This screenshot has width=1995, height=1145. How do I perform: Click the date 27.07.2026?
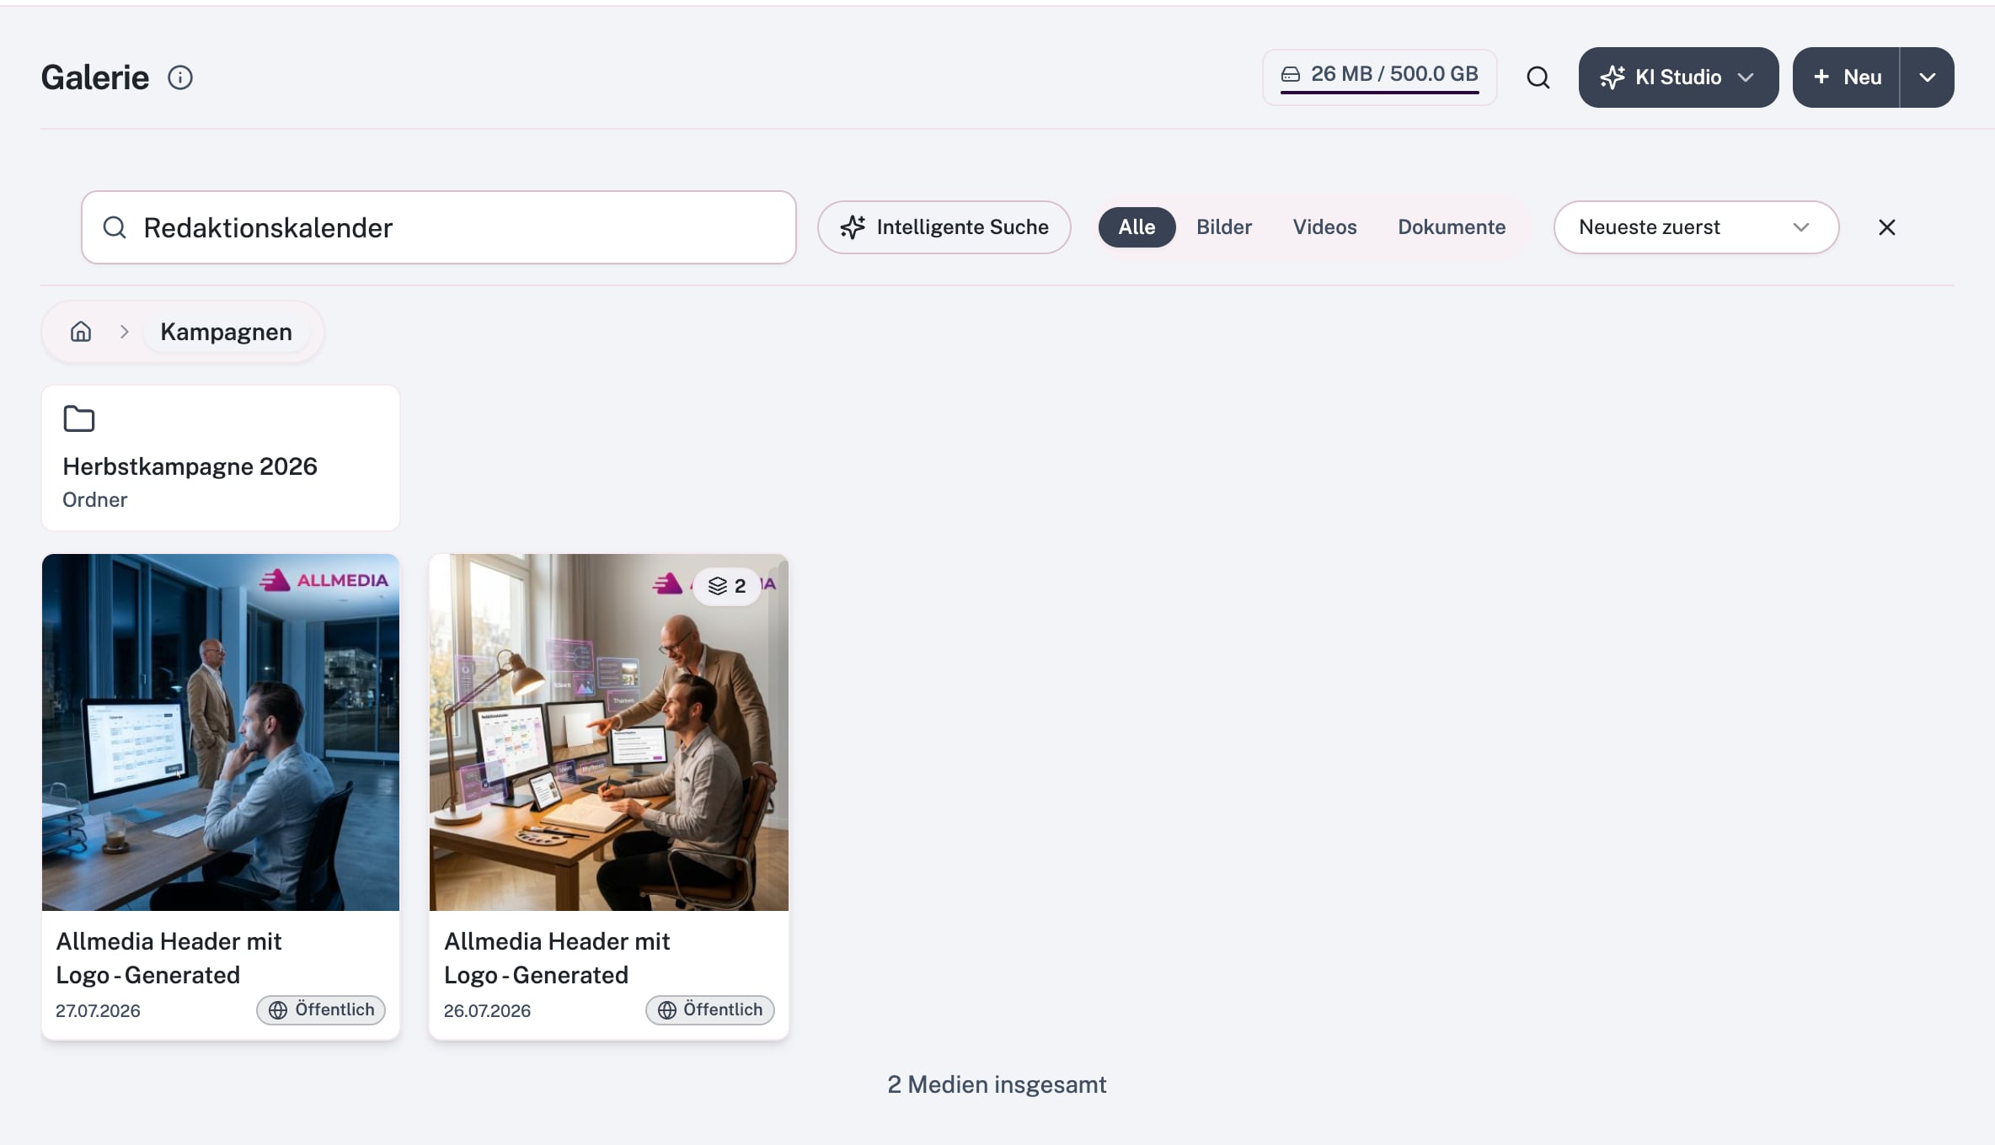pos(98,1010)
